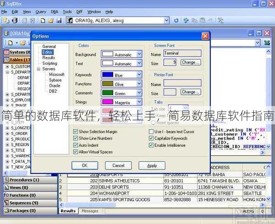Screen dimensions: 275x224
Task: Open the Diff menu
Action: coord(79,12)
